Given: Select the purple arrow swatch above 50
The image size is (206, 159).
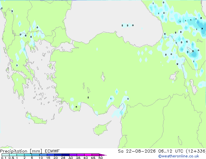Looking at the screenshot, I should (x=103, y=155).
